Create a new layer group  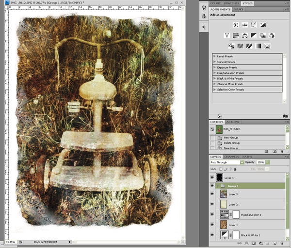click(x=268, y=243)
